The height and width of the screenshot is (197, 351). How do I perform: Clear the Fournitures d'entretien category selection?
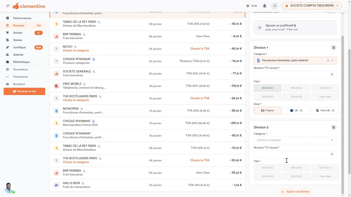[x=328, y=60]
